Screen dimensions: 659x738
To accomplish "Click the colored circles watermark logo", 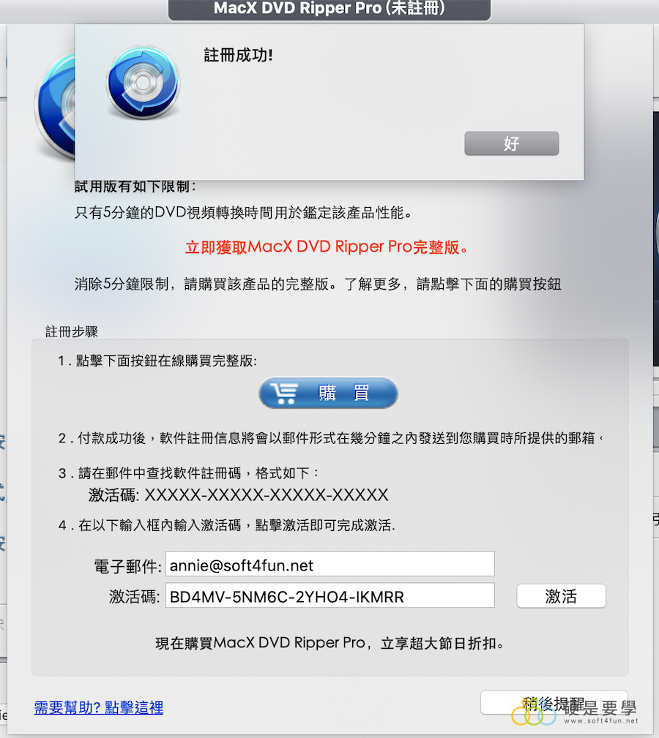I will (535, 715).
